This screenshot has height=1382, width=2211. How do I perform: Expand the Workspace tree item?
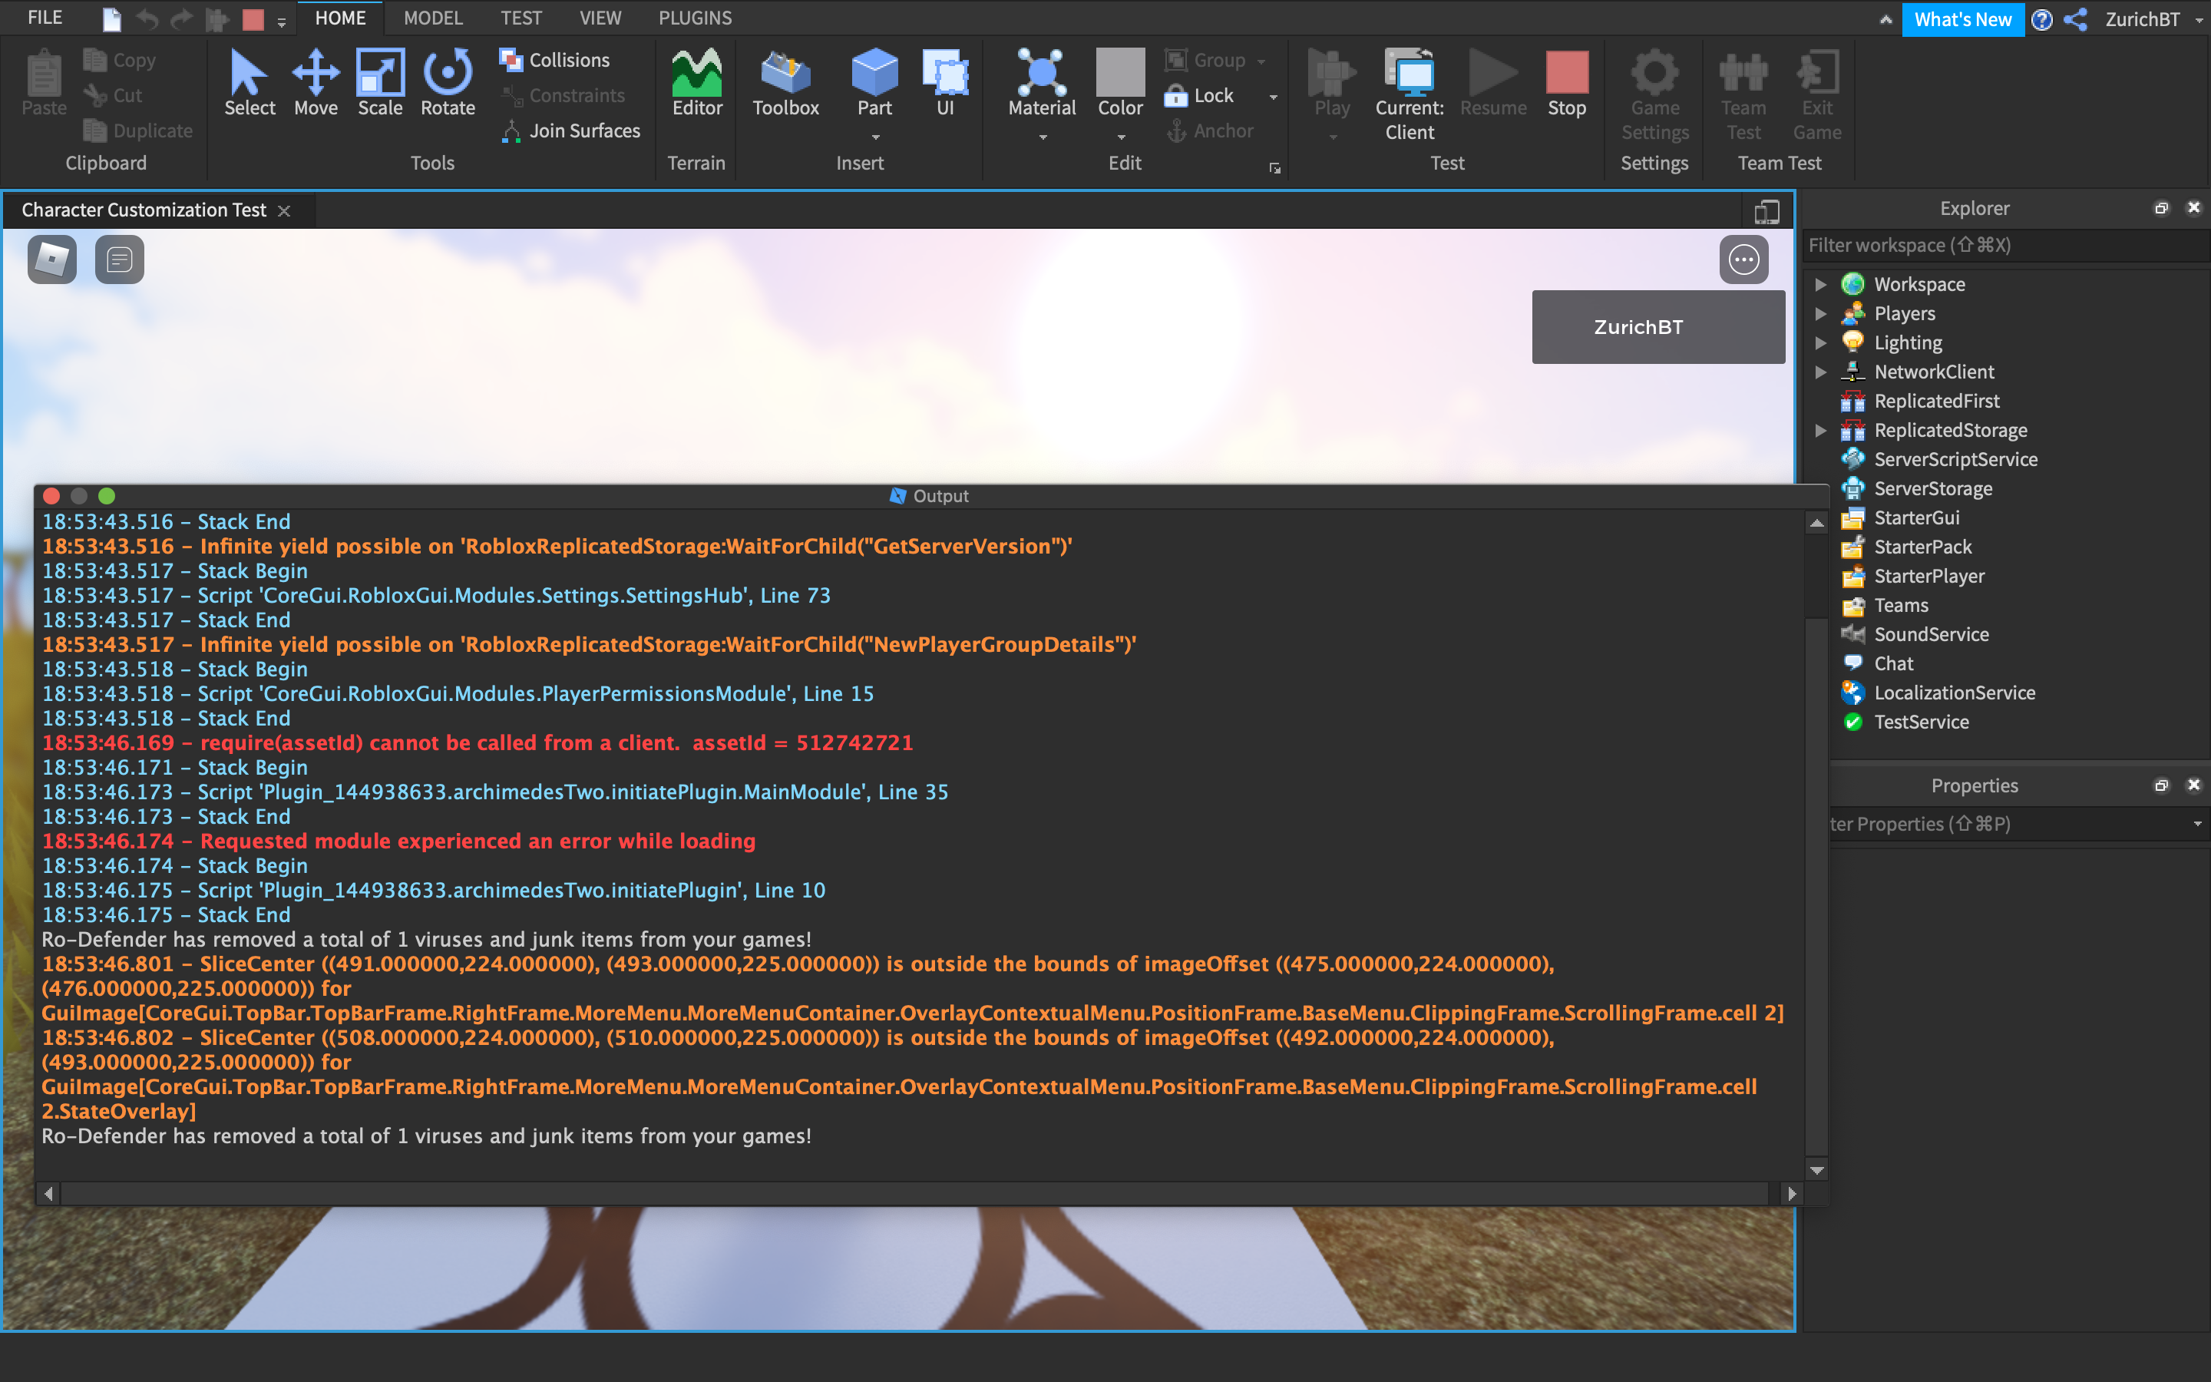tap(1823, 284)
